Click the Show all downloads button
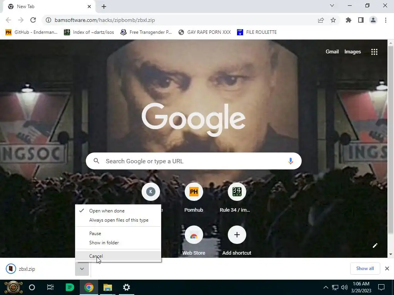394x295 pixels. pos(365,268)
